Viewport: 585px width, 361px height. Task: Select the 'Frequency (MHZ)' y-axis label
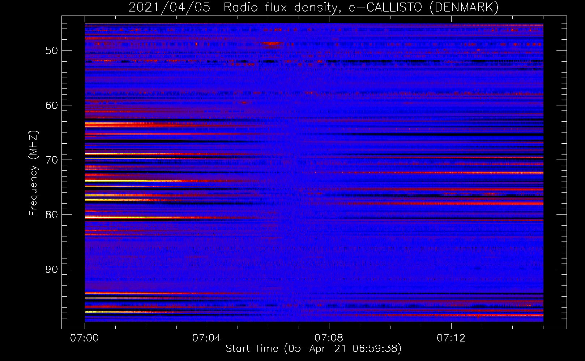point(33,174)
